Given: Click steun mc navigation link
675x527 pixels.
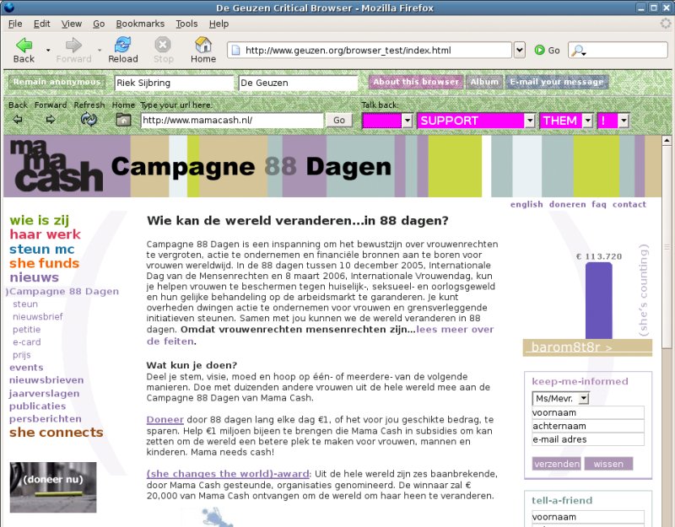Looking at the screenshot, I should point(41,249).
